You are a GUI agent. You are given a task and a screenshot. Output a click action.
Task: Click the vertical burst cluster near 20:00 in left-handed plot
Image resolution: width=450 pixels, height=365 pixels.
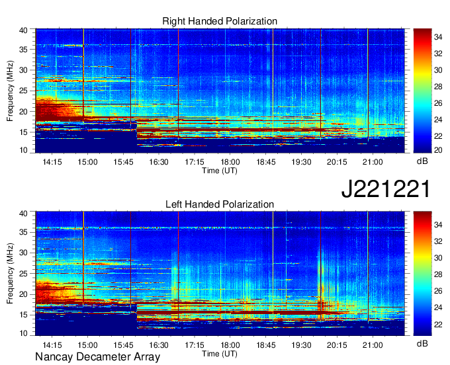pos(326,284)
